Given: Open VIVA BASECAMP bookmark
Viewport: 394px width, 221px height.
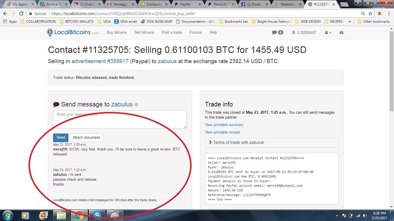Looking at the screenshot, I should click(156, 22).
